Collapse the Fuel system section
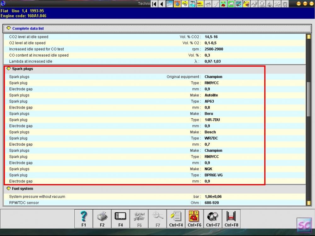 (9, 188)
